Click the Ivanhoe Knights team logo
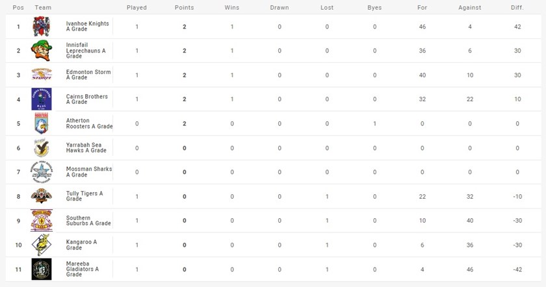 point(41,27)
